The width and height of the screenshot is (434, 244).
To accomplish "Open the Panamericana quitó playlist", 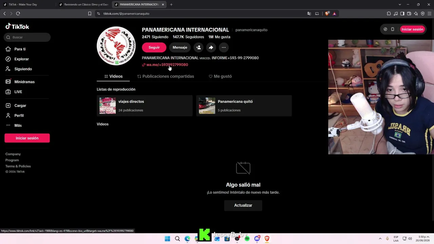I will click(x=244, y=106).
